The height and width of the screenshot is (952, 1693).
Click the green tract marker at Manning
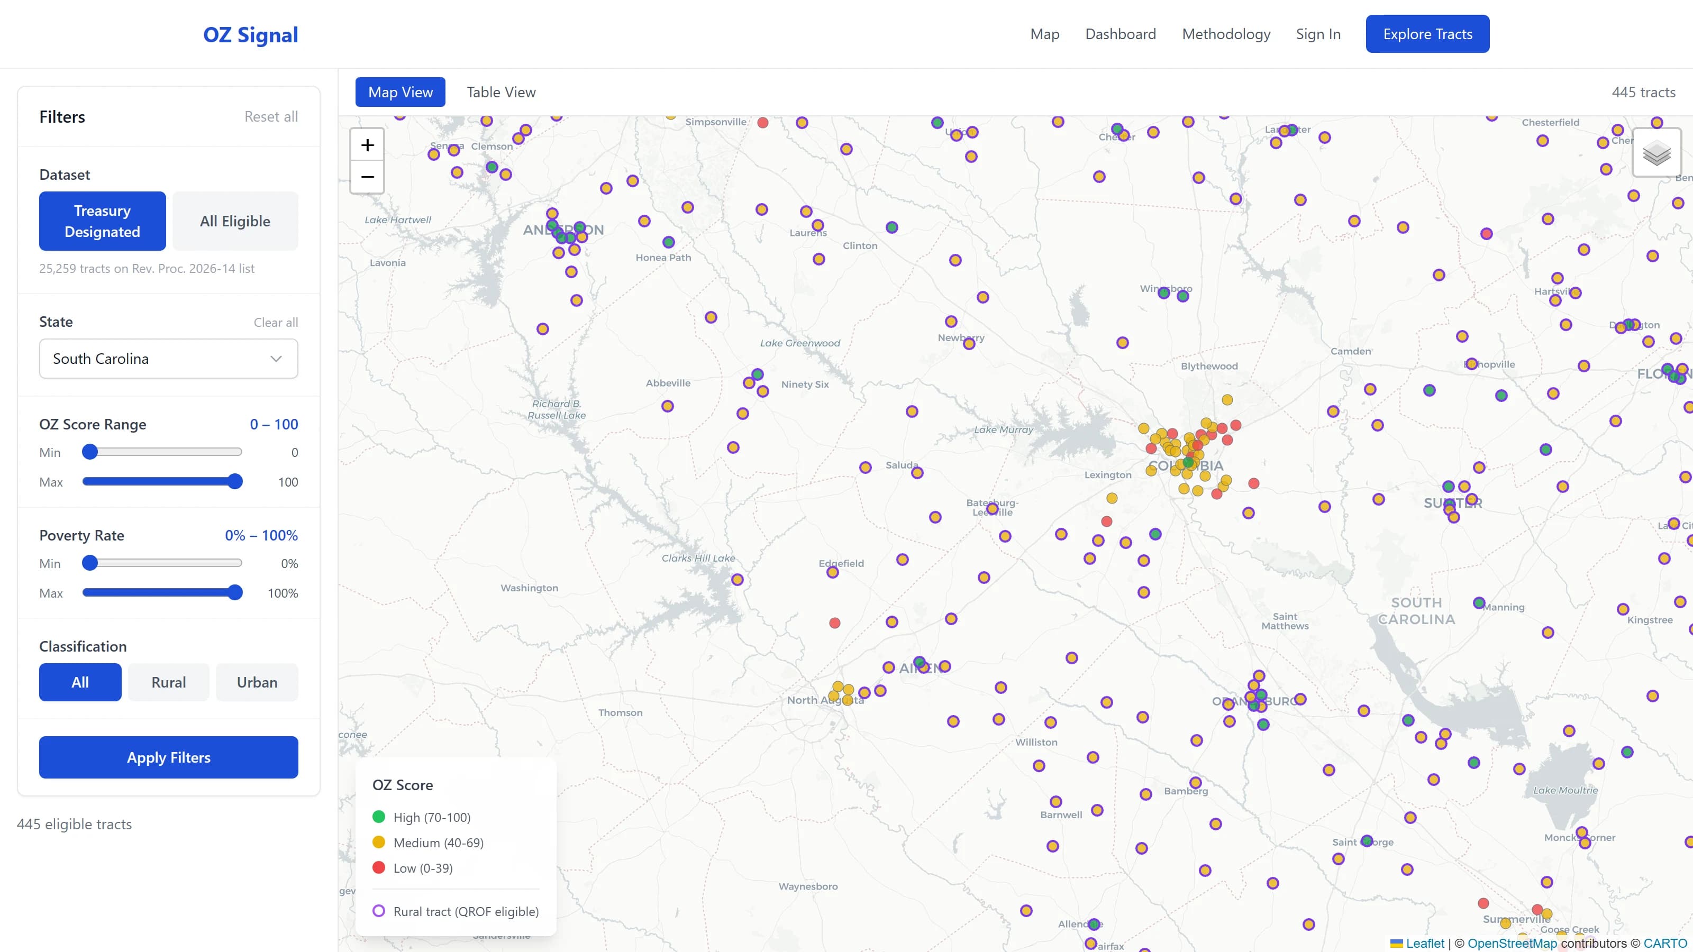click(1479, 603)
